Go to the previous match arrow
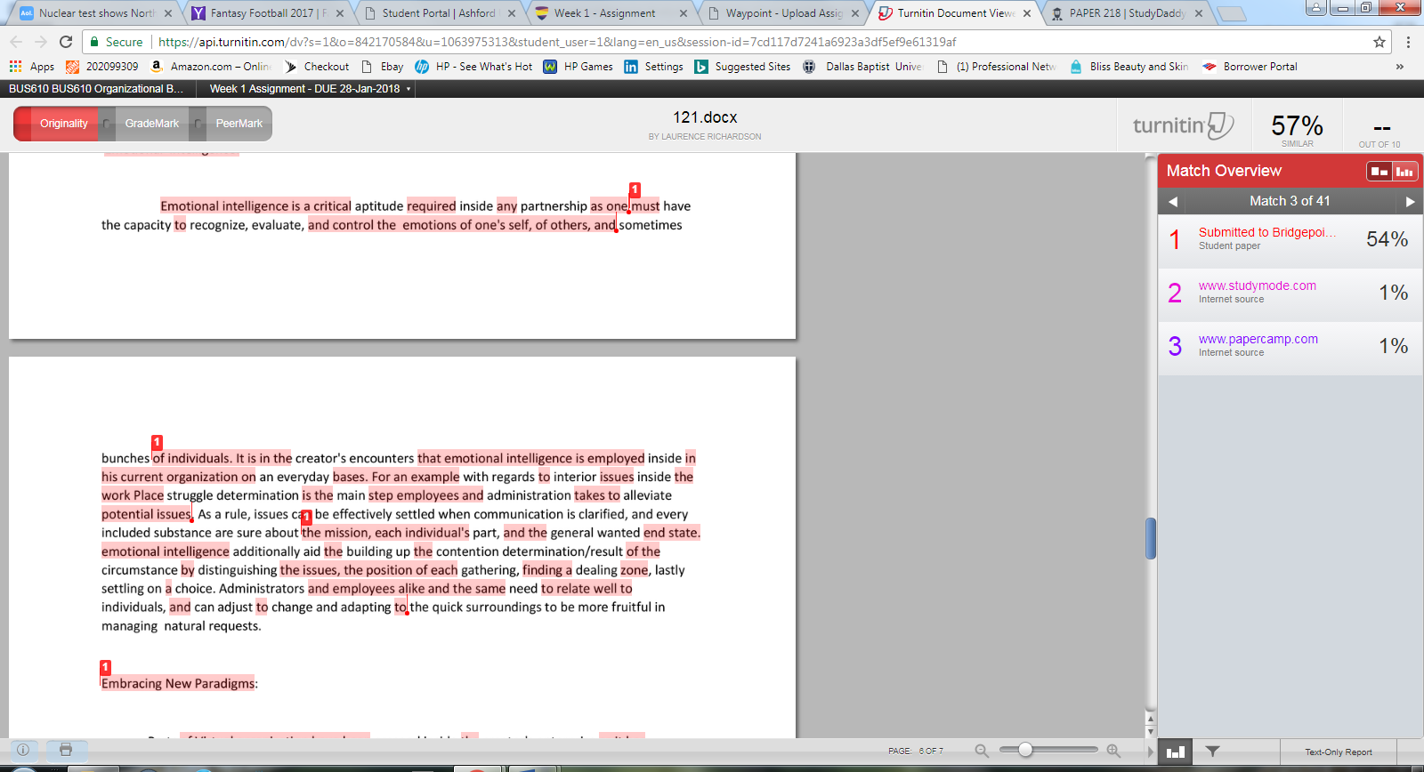The width and height of the screenshot is (1424, 772). pyautogui.click(x=1173, y=202)
